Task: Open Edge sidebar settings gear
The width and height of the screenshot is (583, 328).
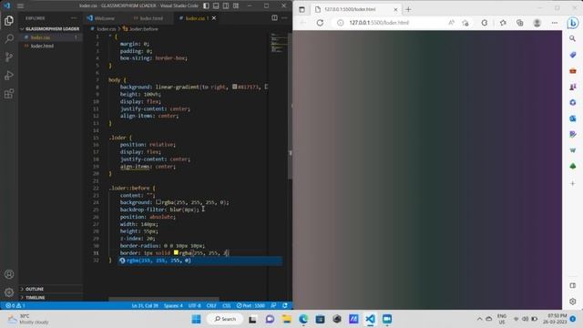Action: point(573,302)
